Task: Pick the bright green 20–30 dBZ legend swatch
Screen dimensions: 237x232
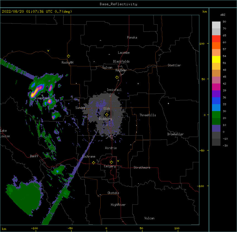Action: pos(216,115)
